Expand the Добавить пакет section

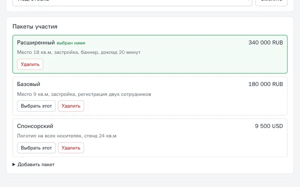34,165
